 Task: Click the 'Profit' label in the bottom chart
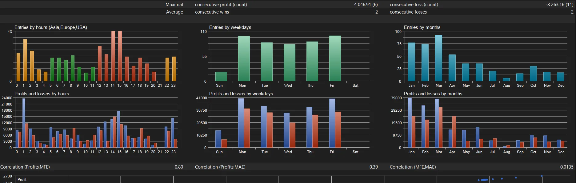click(x=22, y=180)
